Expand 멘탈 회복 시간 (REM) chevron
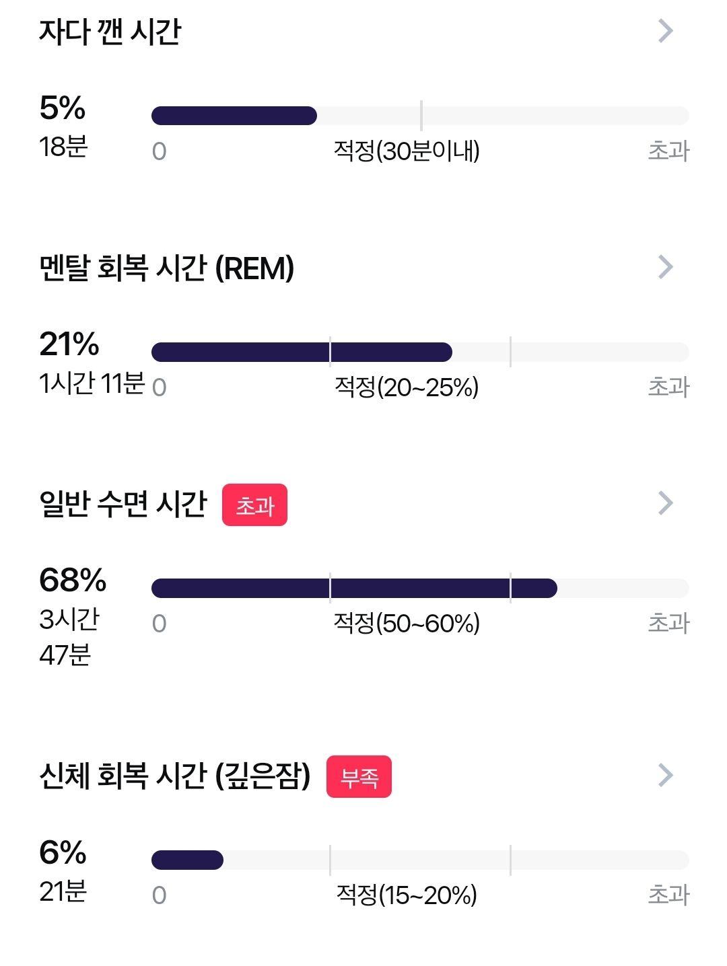 (x=665, y=267)
